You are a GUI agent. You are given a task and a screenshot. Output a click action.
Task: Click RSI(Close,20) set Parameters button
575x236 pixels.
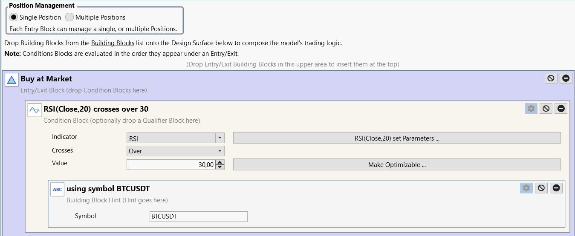pos(396,138)
